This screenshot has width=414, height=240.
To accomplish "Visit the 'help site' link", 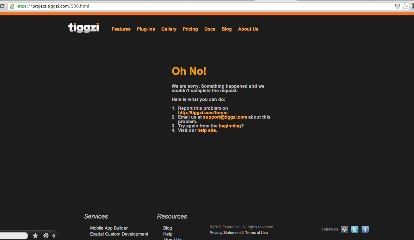I will click(207, 130).
